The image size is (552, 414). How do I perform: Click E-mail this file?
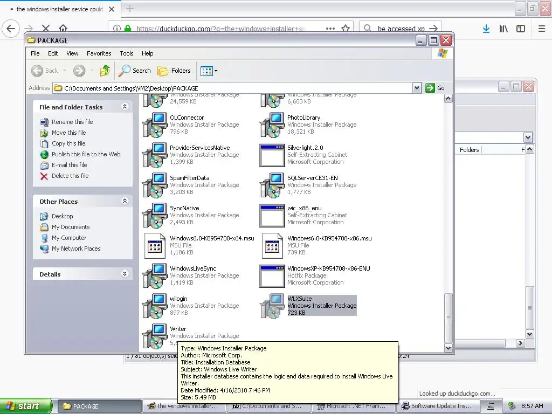point(70,165)
